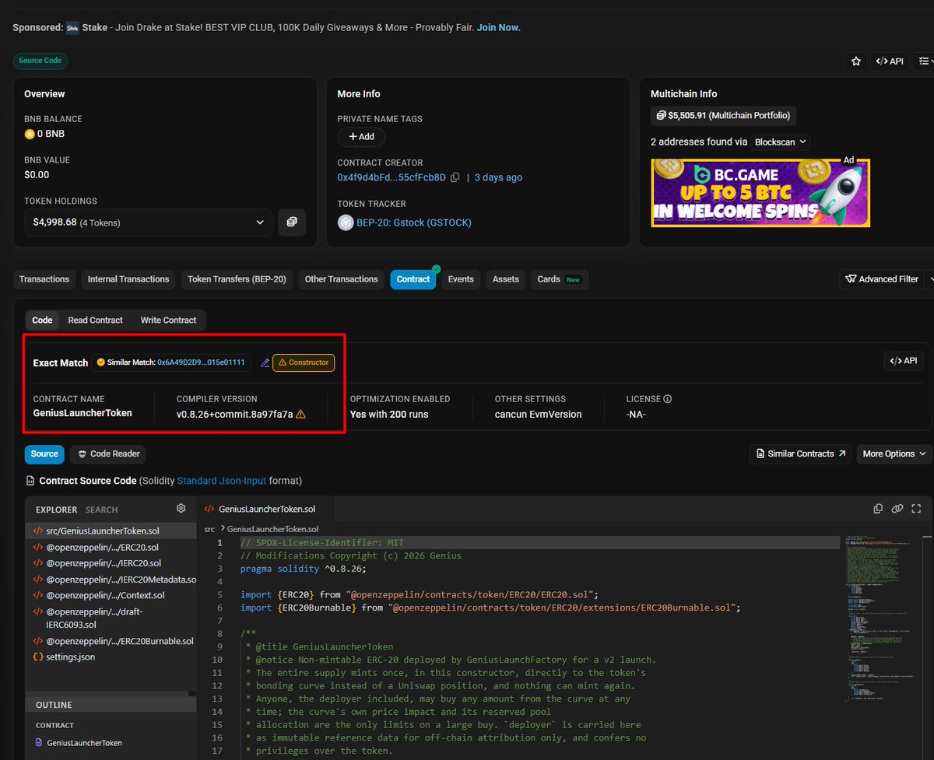This screenshot has width=934, height=760.
Task: Click the Gstock token logo icon
Action: (x=346, y=222)
